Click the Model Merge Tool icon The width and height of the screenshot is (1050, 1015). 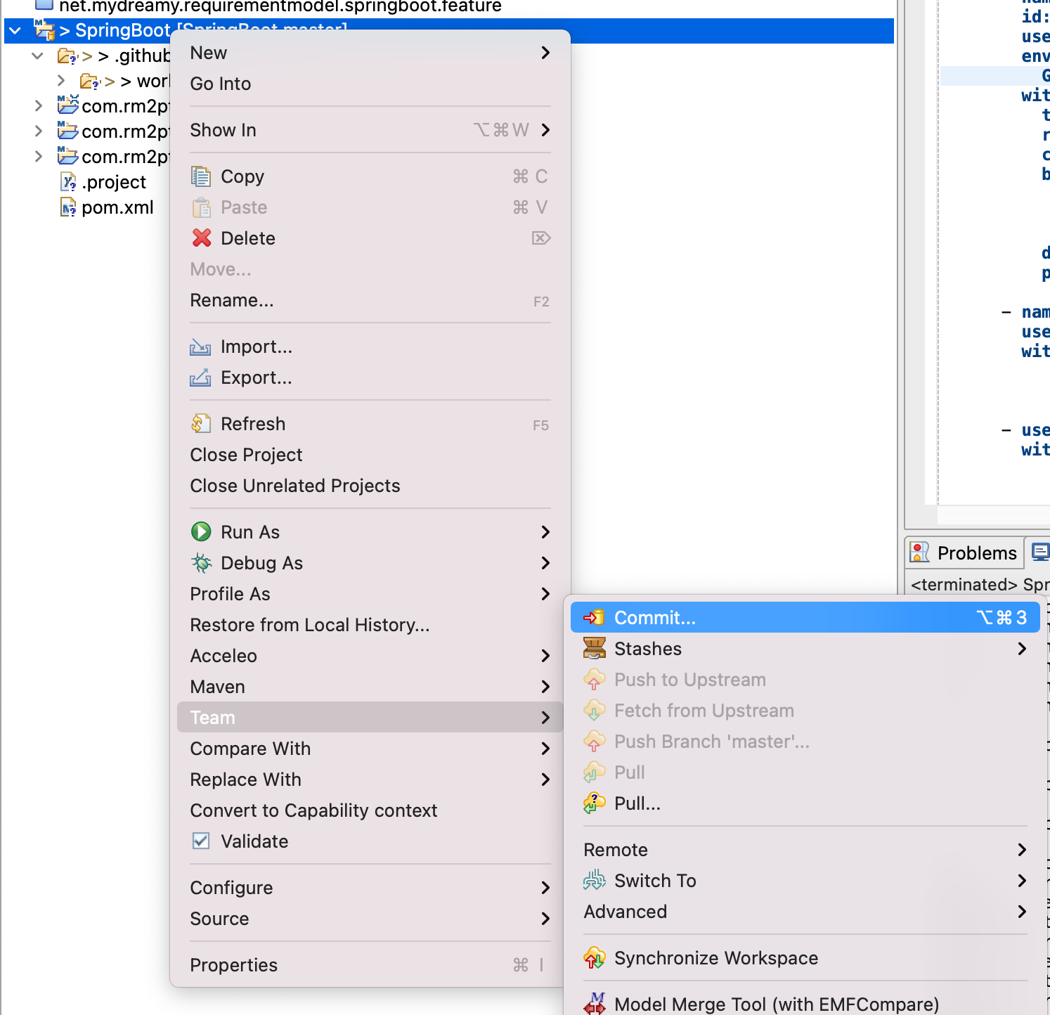tap(595, 1003)
